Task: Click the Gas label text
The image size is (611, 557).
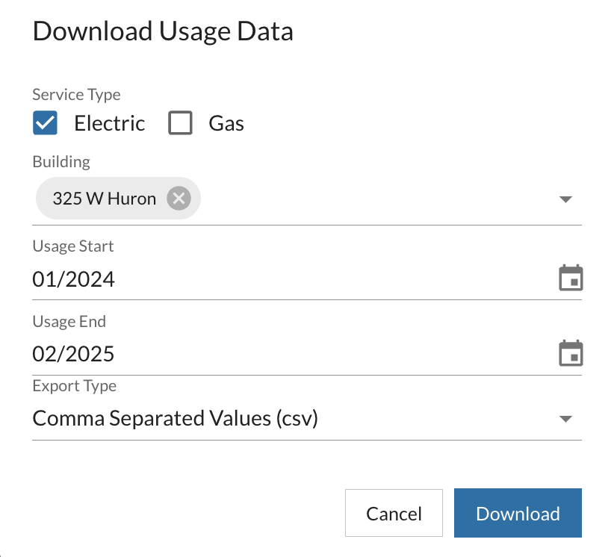Action: pos(226,123)
